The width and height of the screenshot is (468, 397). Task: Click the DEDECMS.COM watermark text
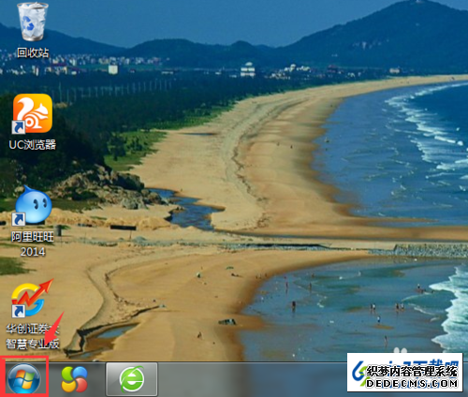click(x=412, y=383)
